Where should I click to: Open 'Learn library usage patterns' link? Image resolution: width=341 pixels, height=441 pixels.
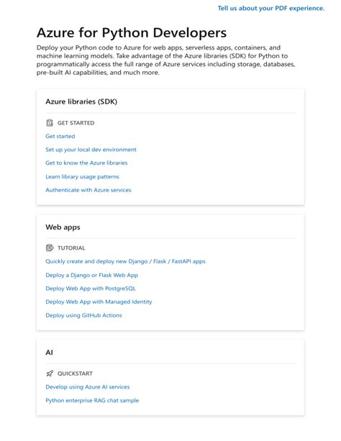click(82, 177)
